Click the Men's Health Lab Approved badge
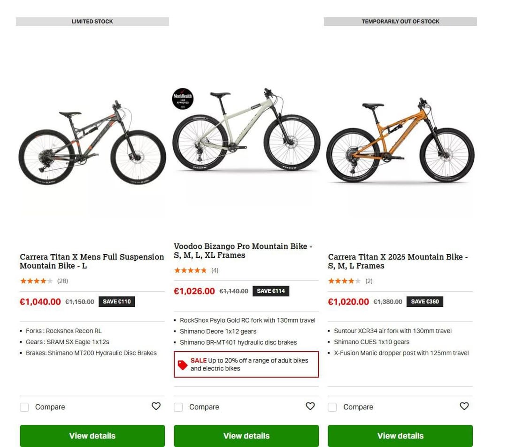This screenshot has height=447, width=507. (183, 99)
